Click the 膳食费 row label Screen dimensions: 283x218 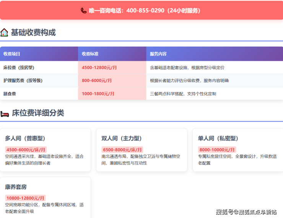pyautogui.click(x=10, y=94)
